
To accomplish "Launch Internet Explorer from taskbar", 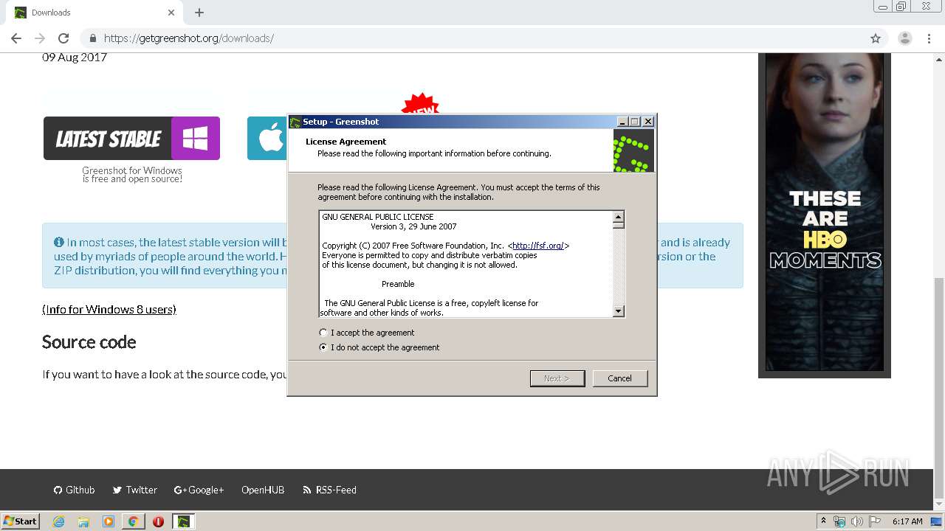I will coord(59,521).
